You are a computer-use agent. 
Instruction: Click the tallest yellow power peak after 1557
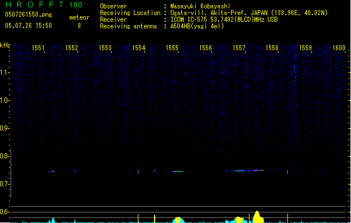[257, 216]
